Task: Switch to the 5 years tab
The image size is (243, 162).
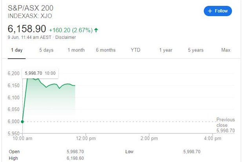Action: tap(196, 50)
